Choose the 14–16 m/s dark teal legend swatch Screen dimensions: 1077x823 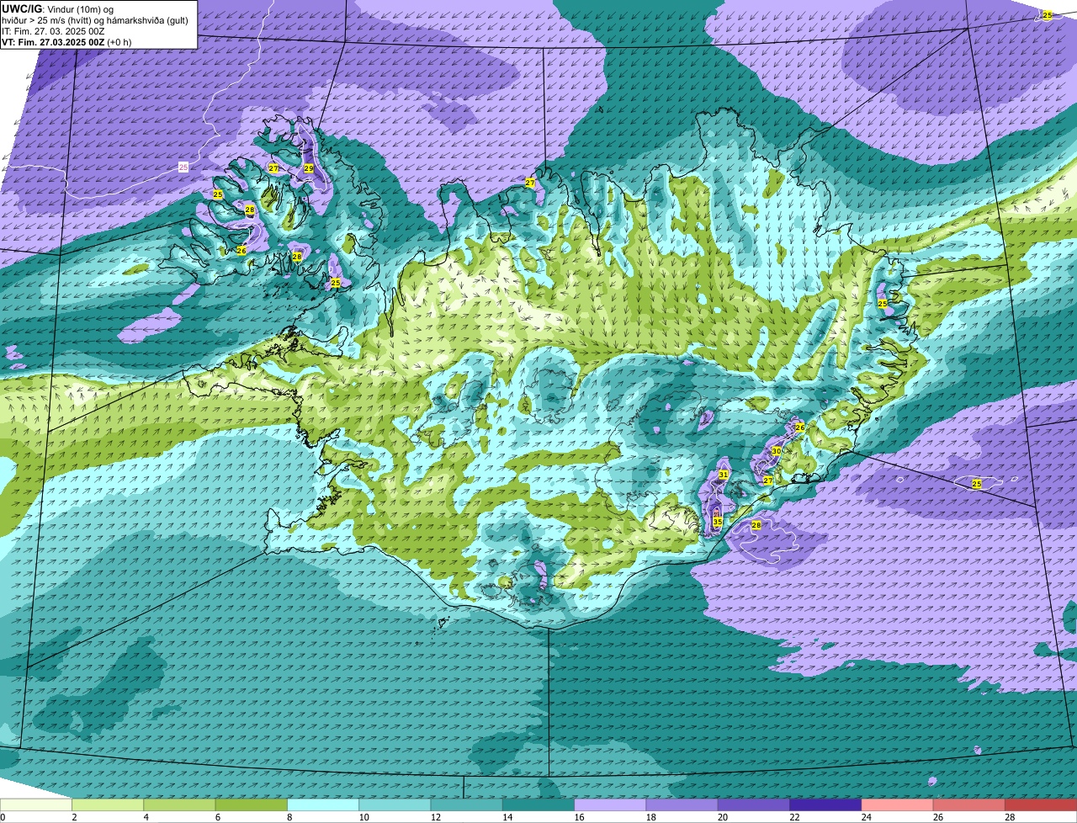pos(538,804)
